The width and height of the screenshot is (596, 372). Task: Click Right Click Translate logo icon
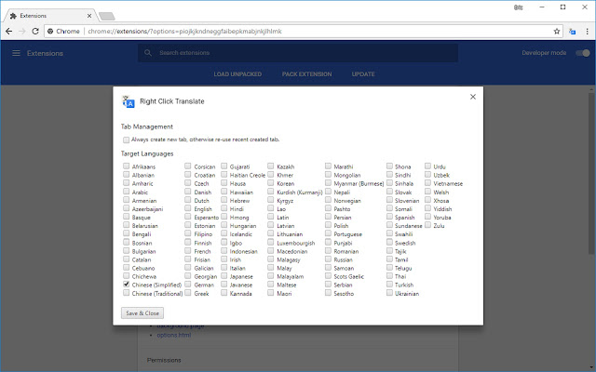pyautogui.click(x=129, y=101)
